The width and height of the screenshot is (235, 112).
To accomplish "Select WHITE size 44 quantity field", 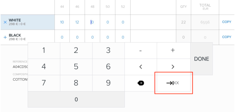I will coord(62,22).
